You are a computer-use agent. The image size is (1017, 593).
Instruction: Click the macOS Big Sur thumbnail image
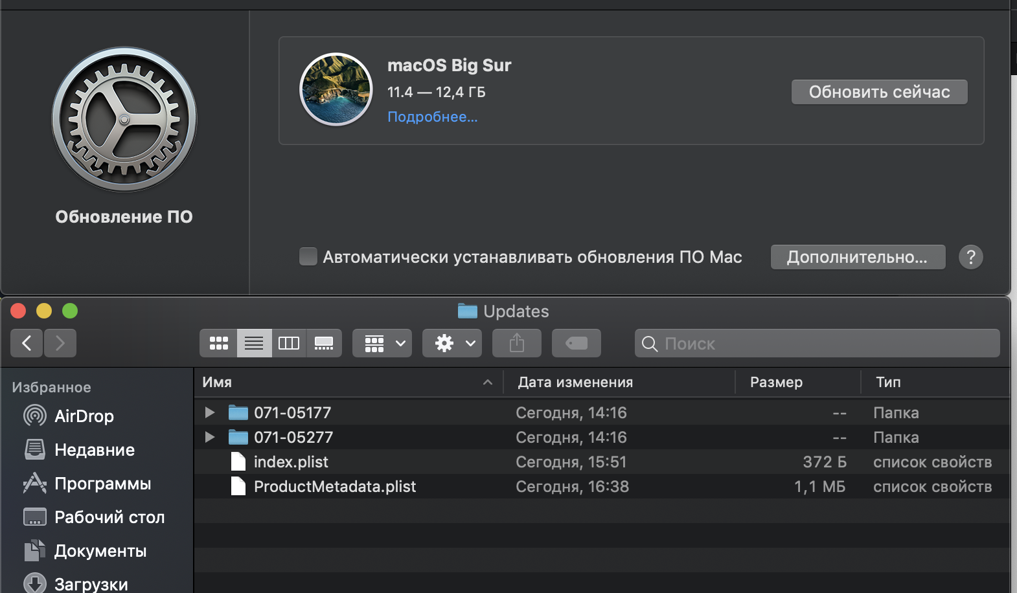pos(336,89)
